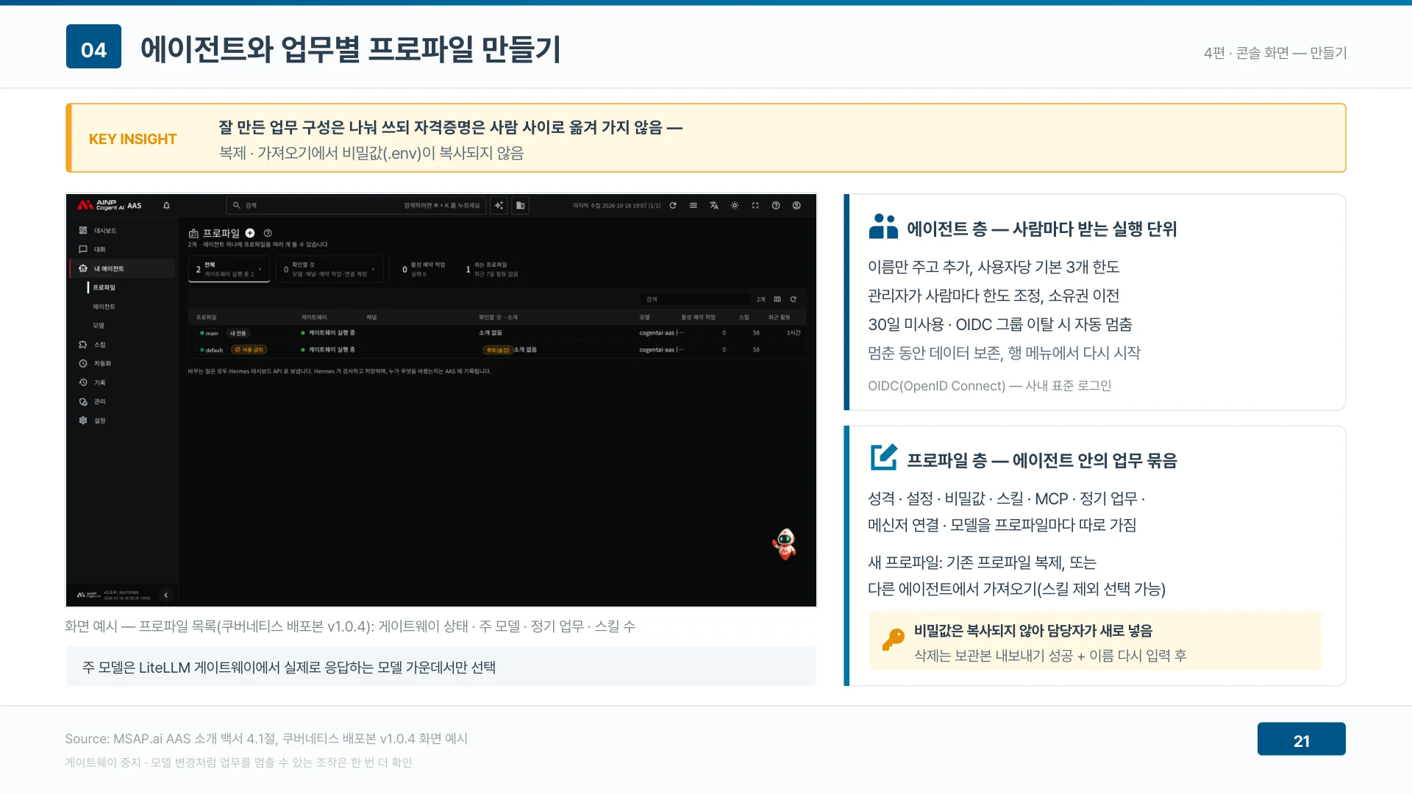The image size is (1412, 794).
Task: Click the 사용 금지 badge on default row
Action: pyautogui.click(x=249, y=350)
